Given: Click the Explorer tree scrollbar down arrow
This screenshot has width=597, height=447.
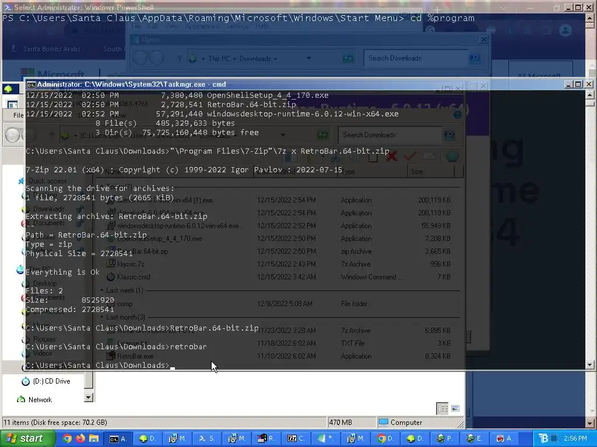Looking at the screenshot, I should tap(89, 398).
